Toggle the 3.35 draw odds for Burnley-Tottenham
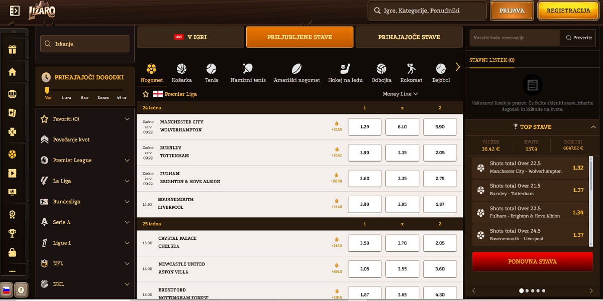Viewport: 603px width, 301px height. 402,153
